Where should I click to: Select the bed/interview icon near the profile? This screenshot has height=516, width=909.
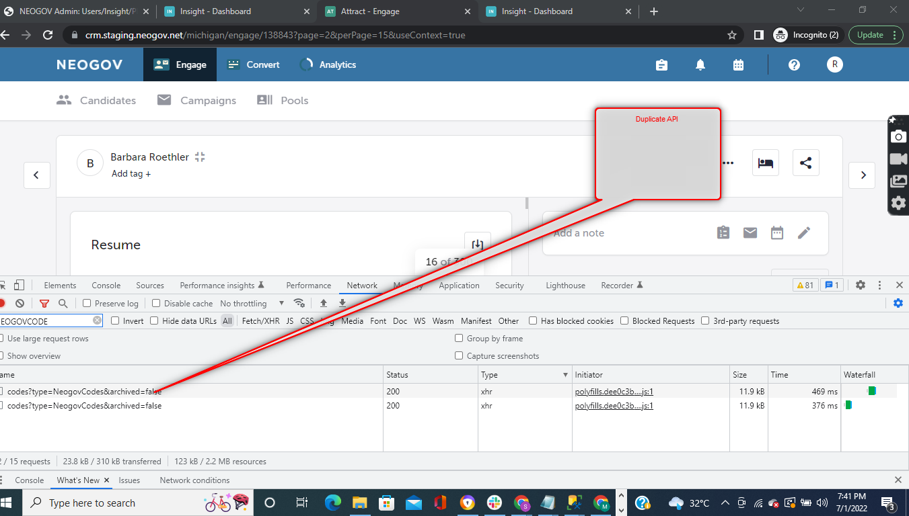pos(766,163)
